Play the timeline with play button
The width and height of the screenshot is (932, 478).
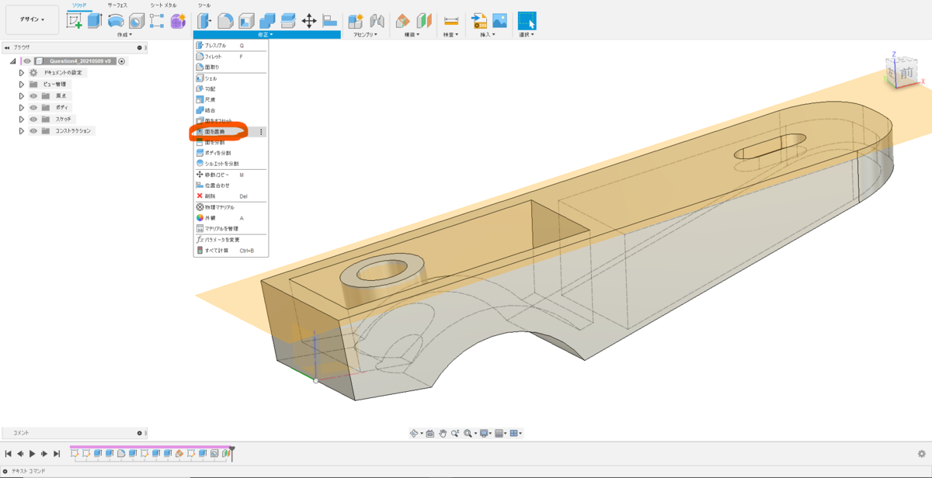[x=33, y=454]
